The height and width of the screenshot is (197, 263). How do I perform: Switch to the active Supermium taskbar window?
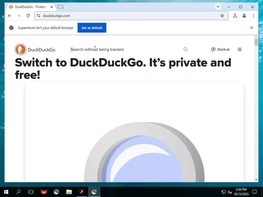[94, 192]
